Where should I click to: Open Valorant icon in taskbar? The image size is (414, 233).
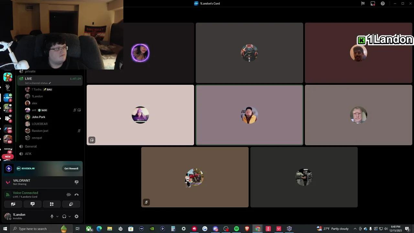[279, 229]
